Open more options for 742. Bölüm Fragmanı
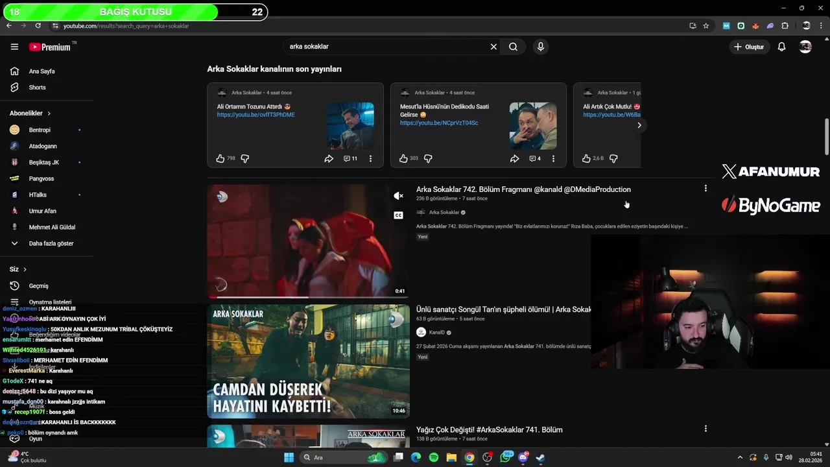Image resolution: width=830 pixels, height=467 pixels. click(705, 188)
